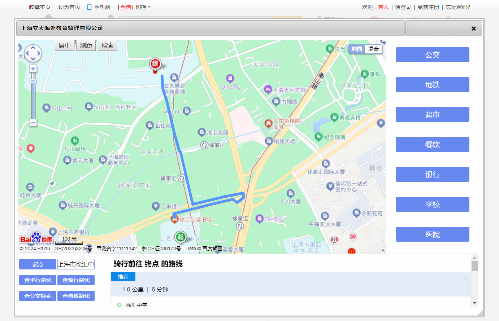
Task: Click the mobile version phone icon
Action: 89,7
